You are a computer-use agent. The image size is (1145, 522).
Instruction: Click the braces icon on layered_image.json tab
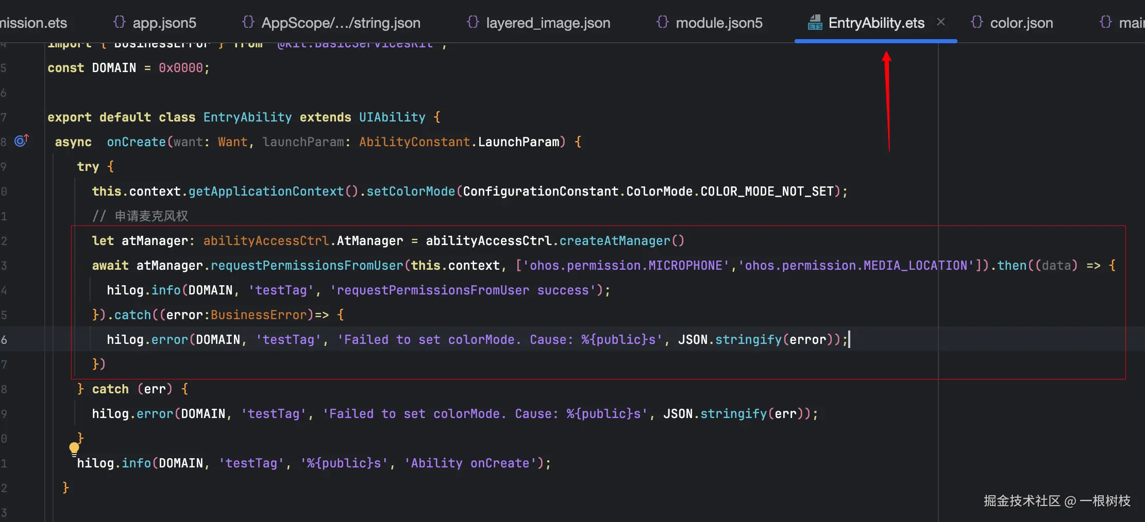(x=473, y=22)
